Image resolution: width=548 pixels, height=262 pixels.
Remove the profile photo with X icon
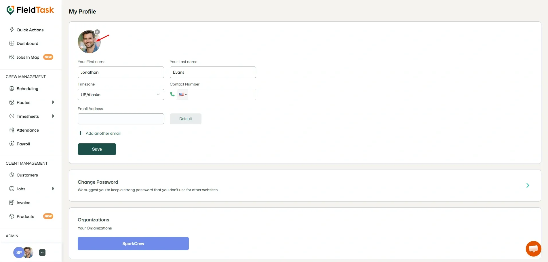click(97, 32)
